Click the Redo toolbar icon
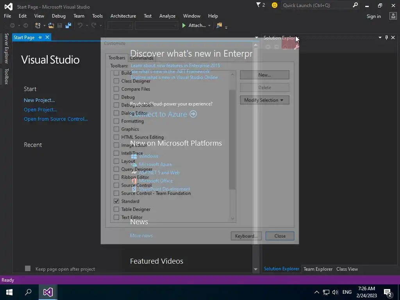 (94, 25)
